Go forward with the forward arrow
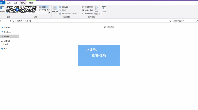Screen dimensions: 198x110 pos(5,21)
